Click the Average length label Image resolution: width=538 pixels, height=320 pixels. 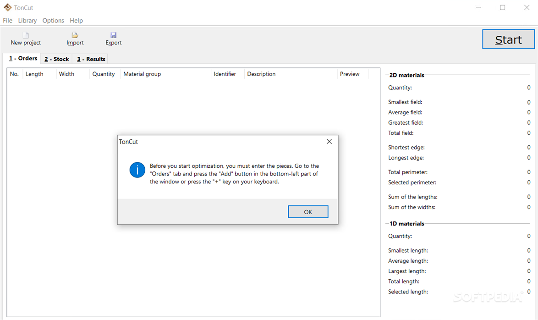[x=408, y=260]
